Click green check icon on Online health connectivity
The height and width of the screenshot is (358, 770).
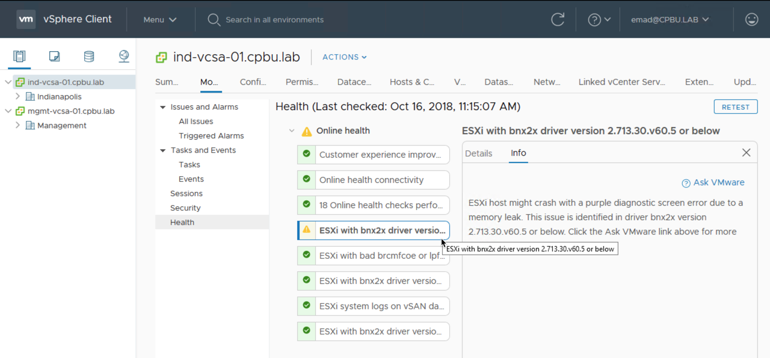click(306, 179)
